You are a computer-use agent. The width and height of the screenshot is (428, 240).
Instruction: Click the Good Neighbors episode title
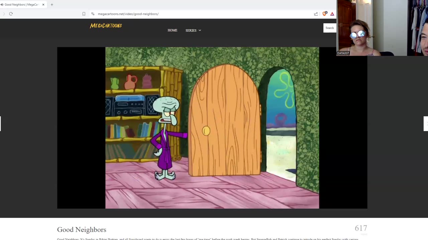[82, 230]
